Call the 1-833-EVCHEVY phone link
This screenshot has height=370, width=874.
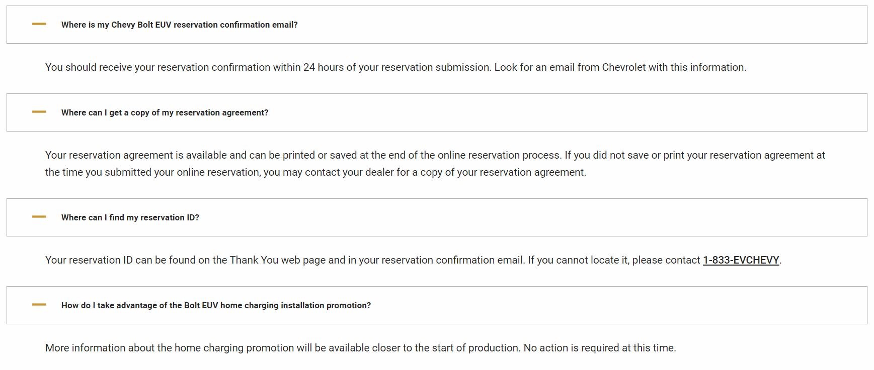741,260
